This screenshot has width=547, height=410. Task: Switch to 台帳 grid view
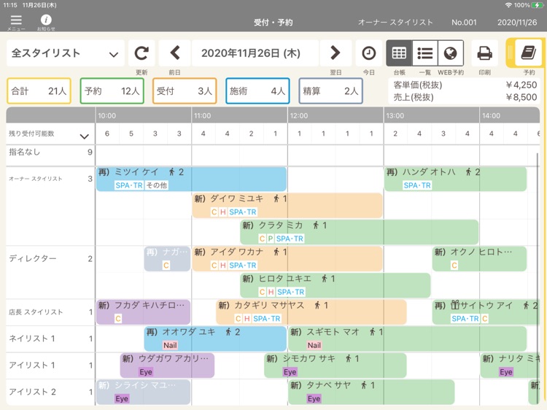(x=399, y=53)
